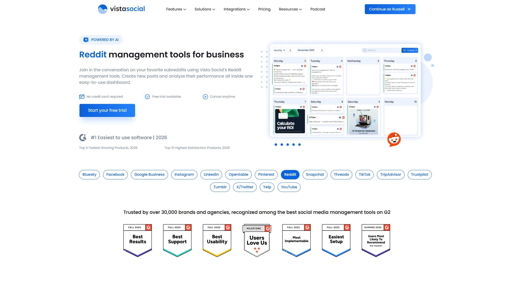
Task: Click the Vista Social logo
Action: pyautogui.click(x=121, y=9)
